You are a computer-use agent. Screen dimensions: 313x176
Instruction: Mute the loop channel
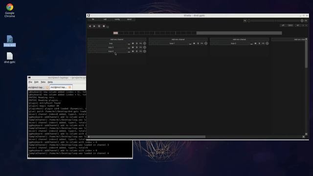(133, 44)
